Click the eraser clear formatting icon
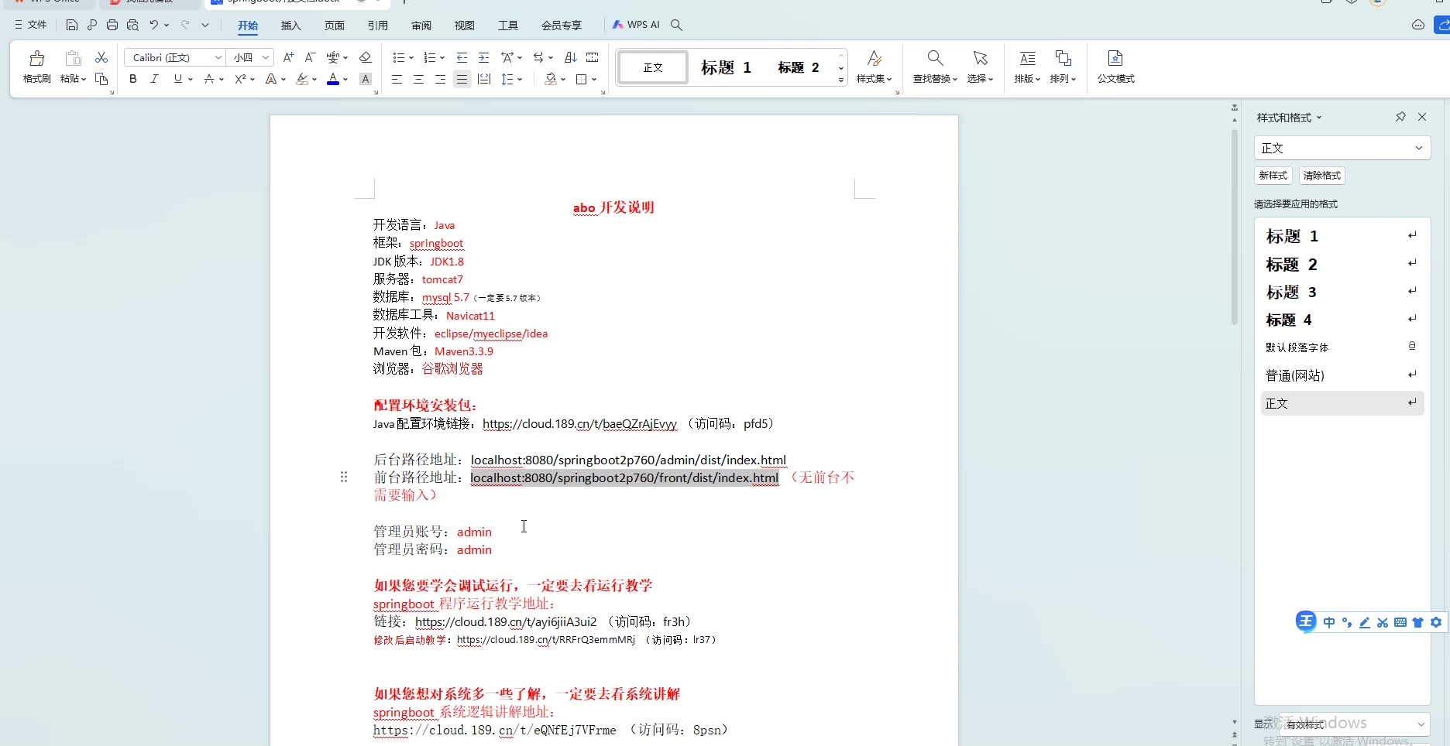1450x746 pixels. click(x=366, y=58)
